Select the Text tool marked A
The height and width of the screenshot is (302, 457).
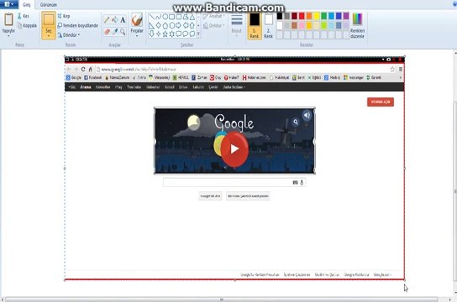click(x=123, y=20)
